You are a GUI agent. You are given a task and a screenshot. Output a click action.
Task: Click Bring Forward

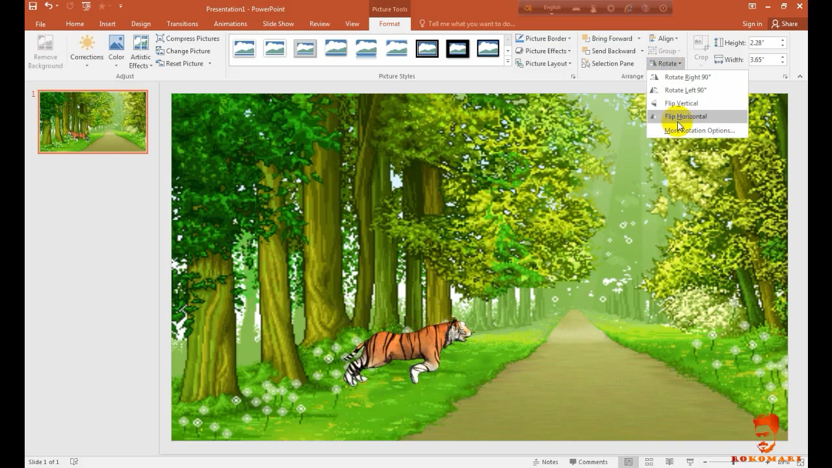[607, 38]
